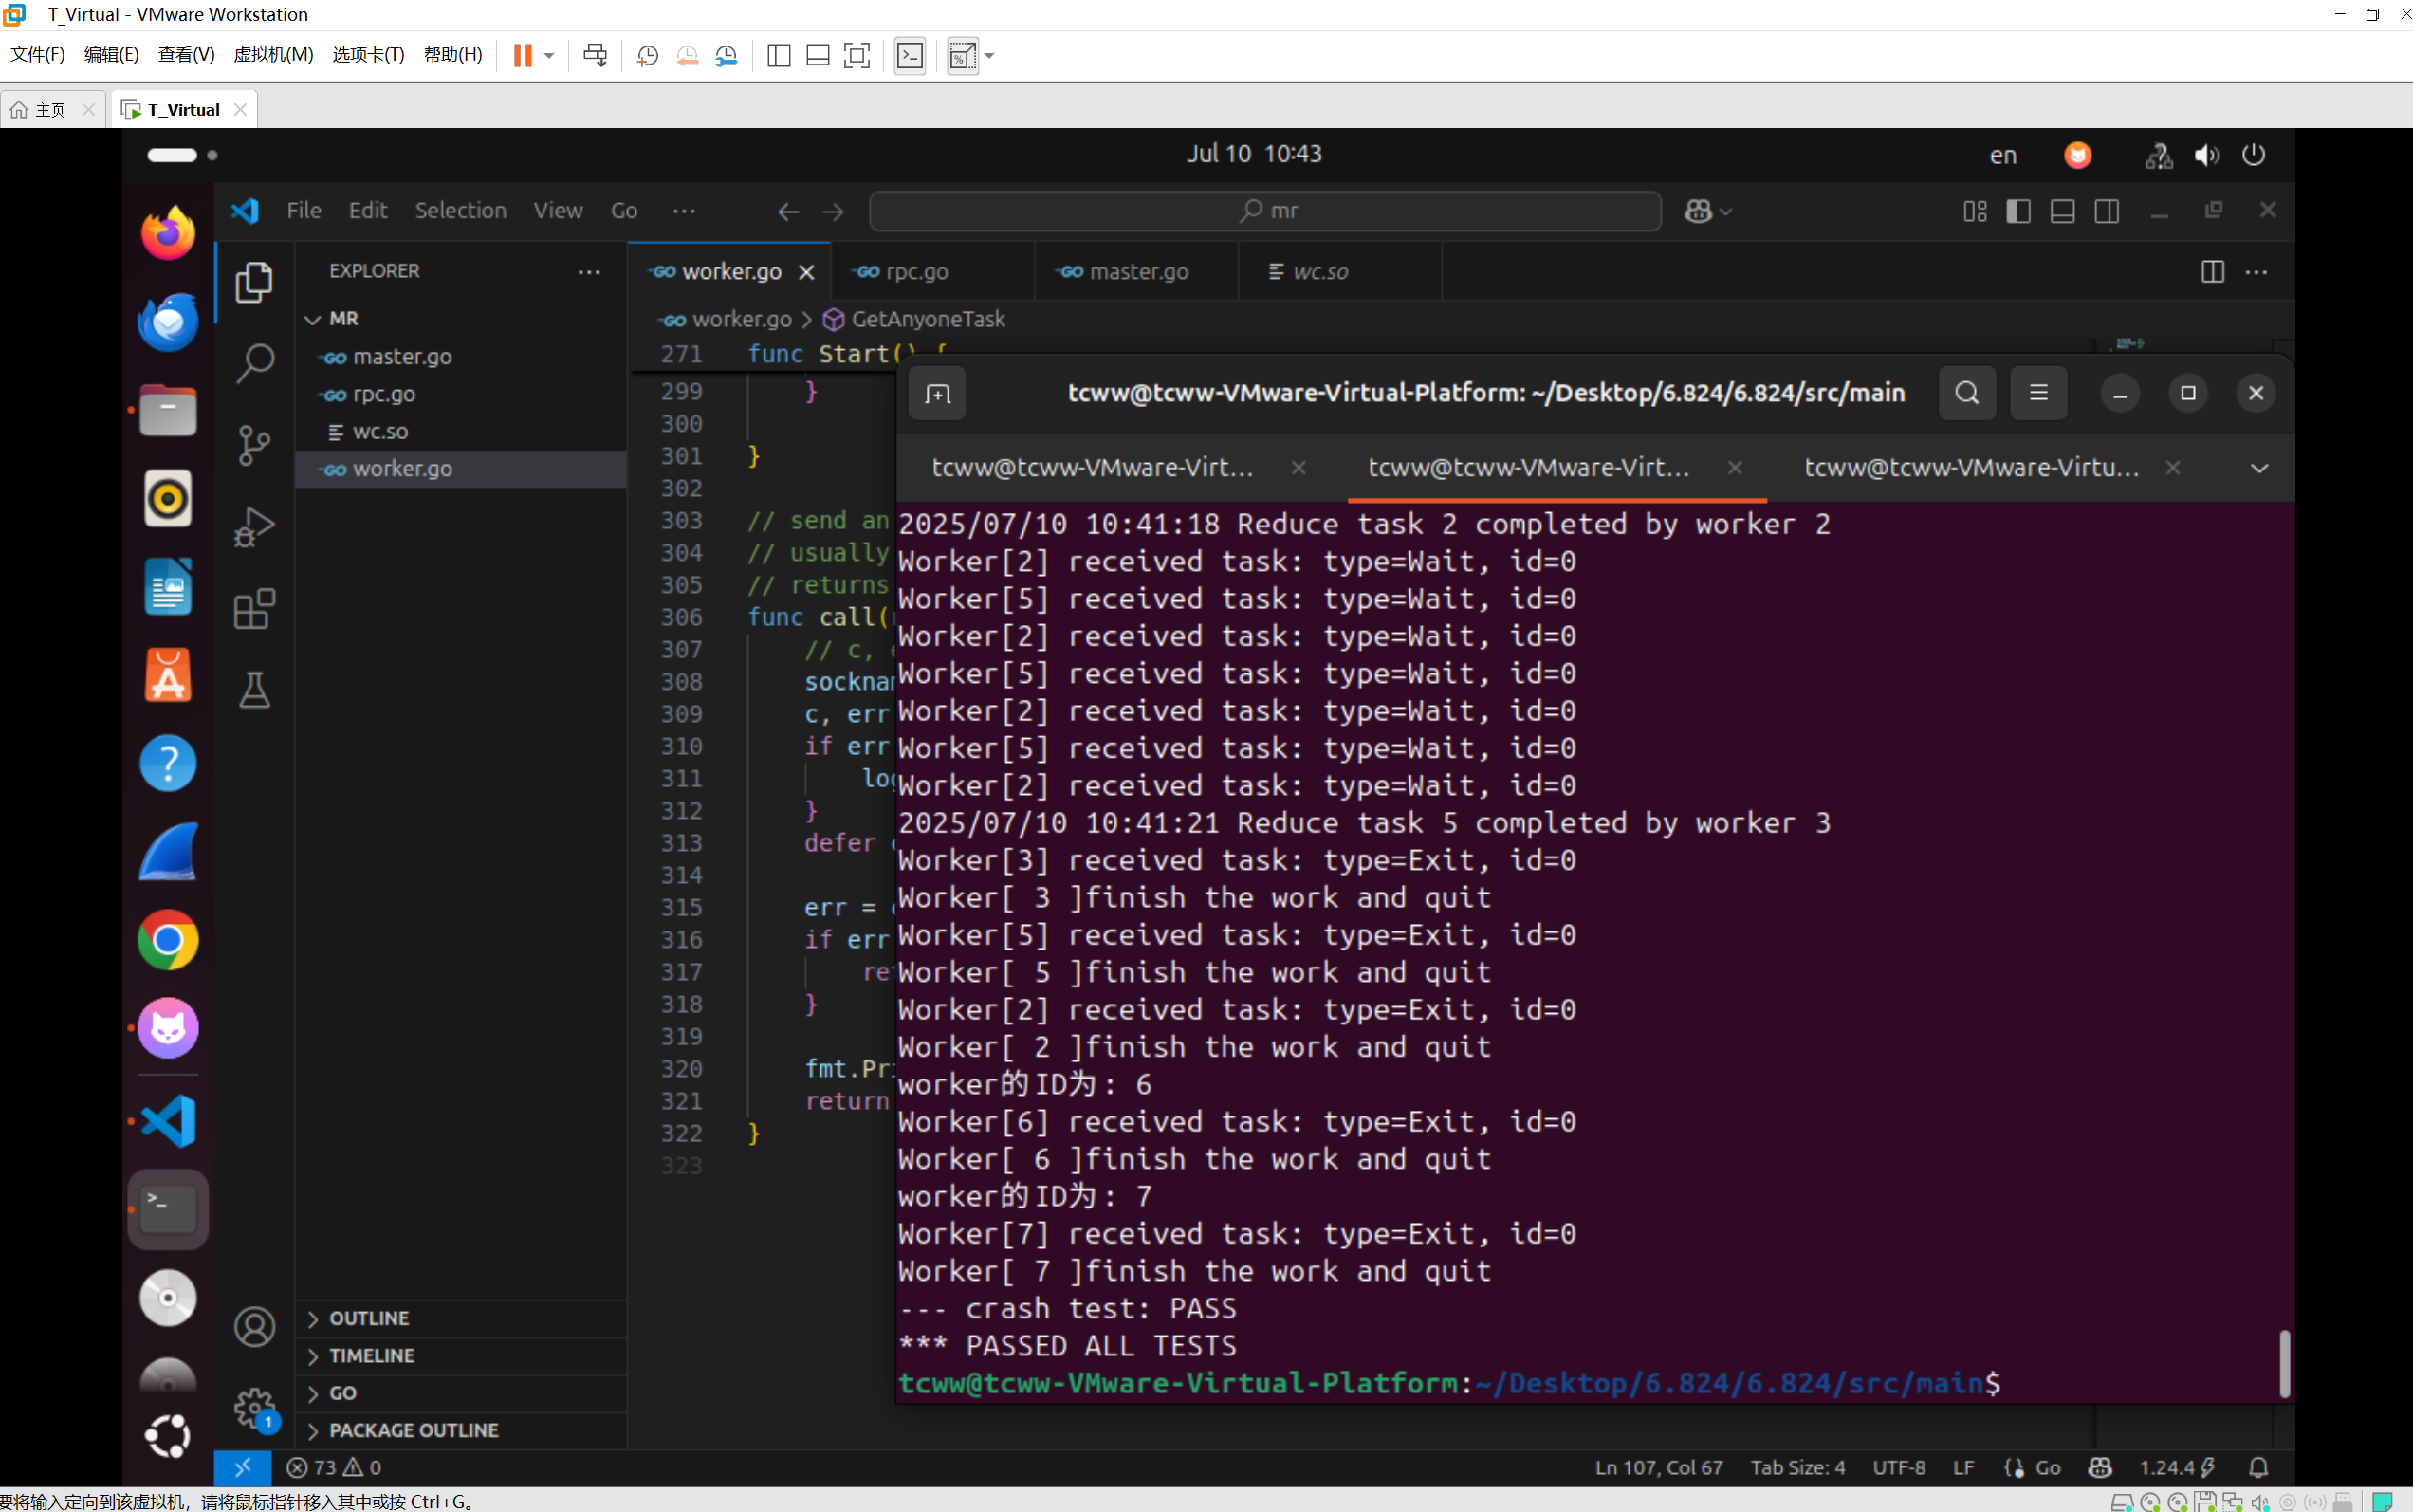The height and width of the screenshot is (1512, 2413).
Task: Toggle VMware library sidebar view icon
Action: (x=778, y=55)
